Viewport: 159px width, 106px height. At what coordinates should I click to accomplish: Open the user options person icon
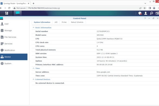[x=146, y=13]
